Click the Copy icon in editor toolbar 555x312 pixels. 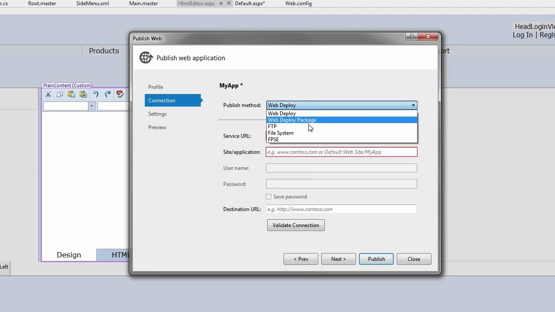coord(60,94)
